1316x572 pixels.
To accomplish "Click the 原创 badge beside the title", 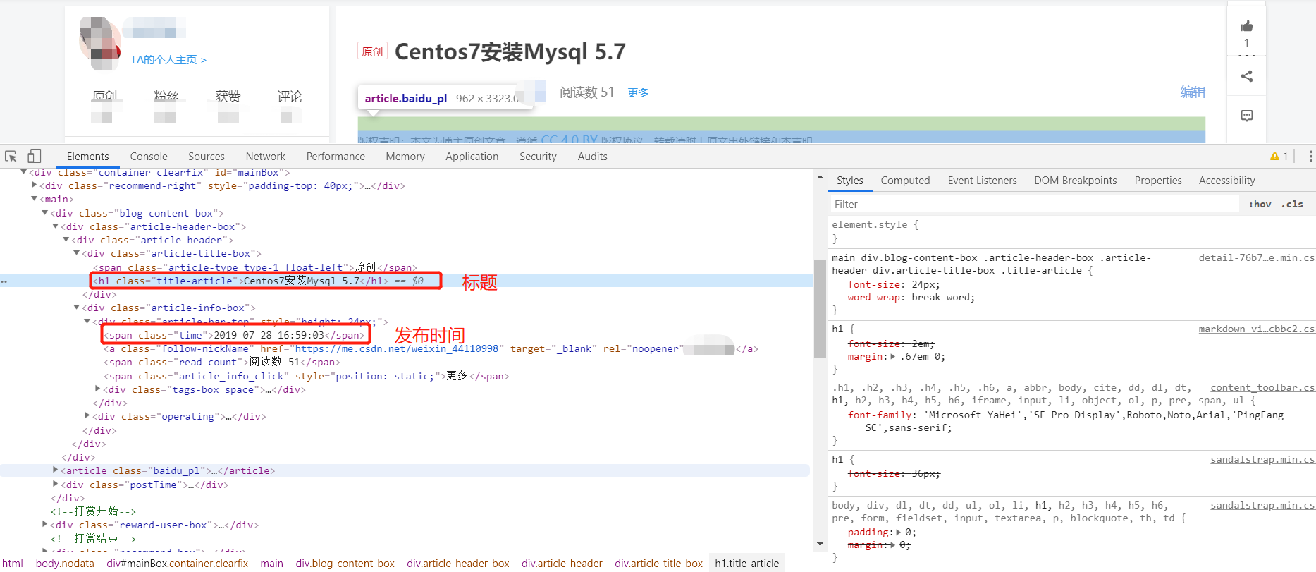I will (372, 51).
